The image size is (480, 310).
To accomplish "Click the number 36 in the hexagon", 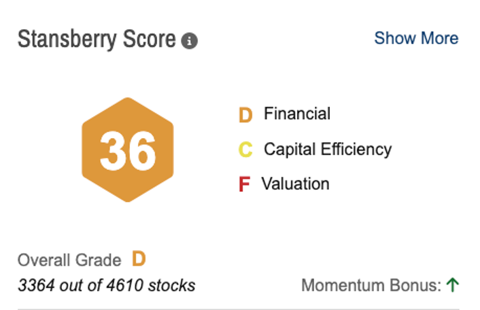I will tap(128, 150).
